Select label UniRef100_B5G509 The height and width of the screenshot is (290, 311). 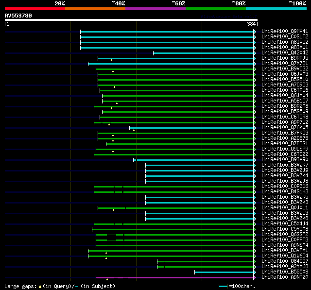[285, 111]
